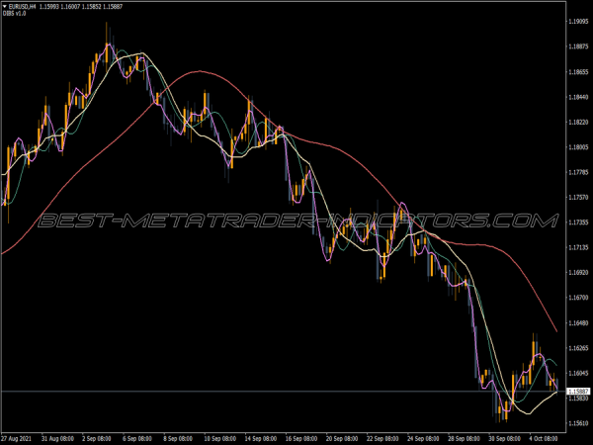
Task: Click the triangle icon beside EURUSD,H4
Action: coord(4,8)
